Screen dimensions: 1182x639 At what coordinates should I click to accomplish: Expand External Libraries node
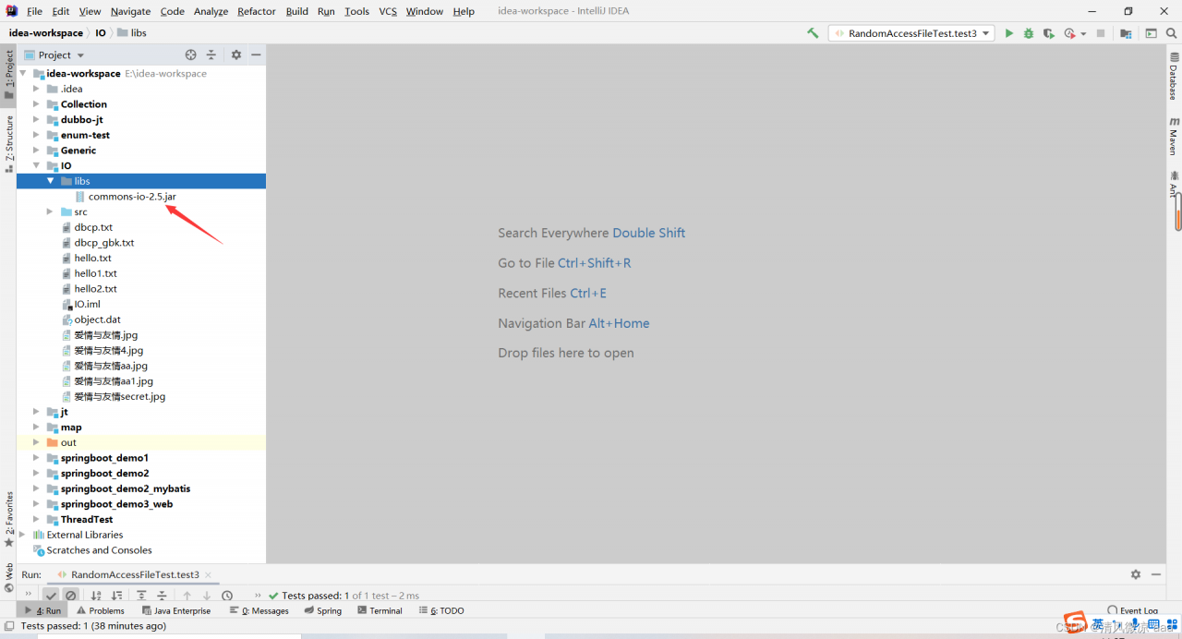[x=23, y=535]
